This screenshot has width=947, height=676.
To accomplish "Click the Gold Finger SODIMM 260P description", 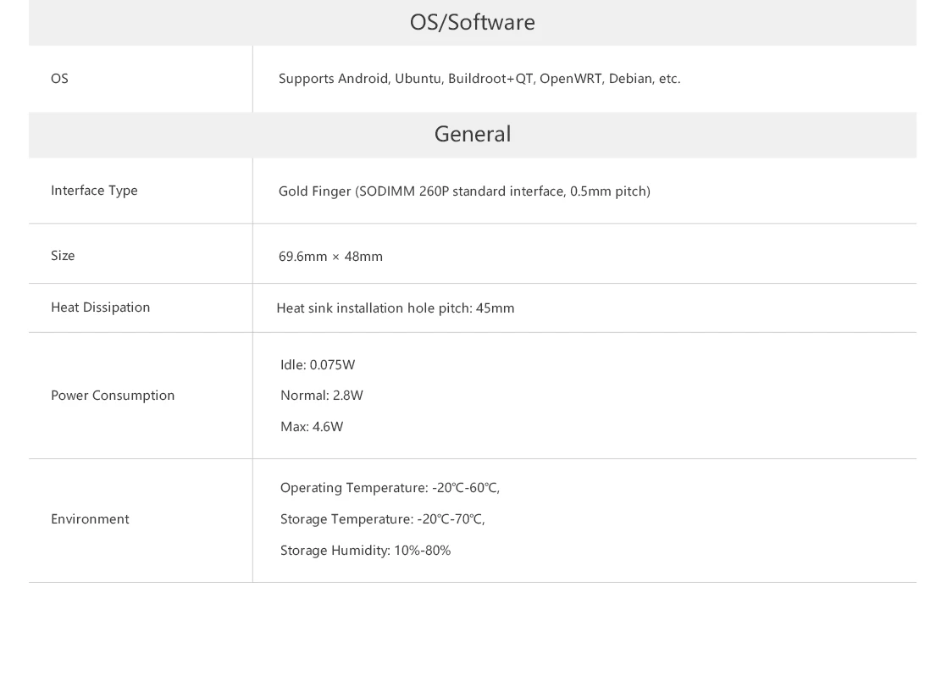I will 464,191.
